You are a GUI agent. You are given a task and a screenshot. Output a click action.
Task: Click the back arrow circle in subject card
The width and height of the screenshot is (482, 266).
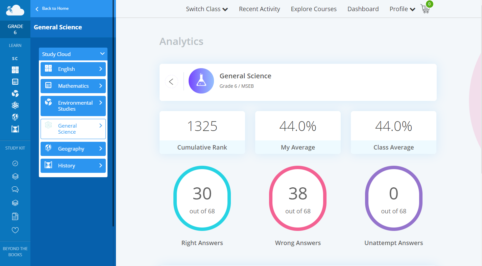click(171, 81)
